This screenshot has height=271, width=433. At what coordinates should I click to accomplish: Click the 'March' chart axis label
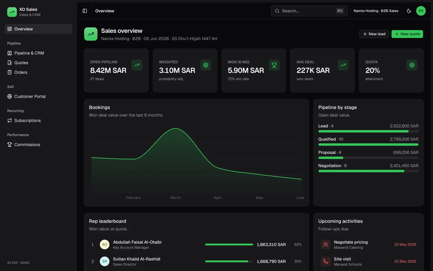pos(175,198)
